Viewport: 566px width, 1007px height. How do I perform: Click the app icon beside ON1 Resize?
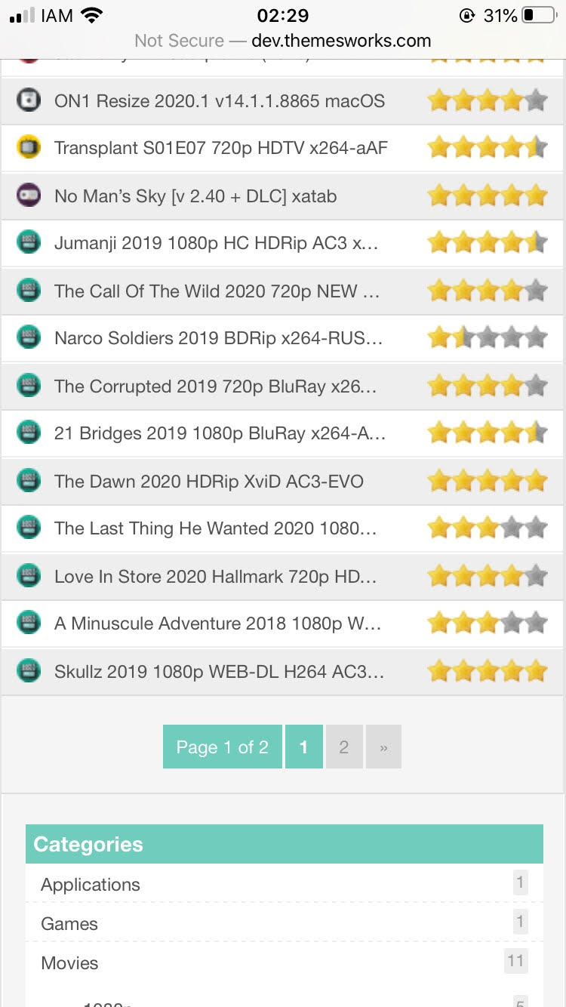pos(28,100)
